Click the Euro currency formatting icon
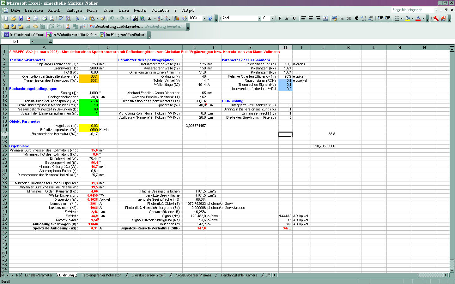 [x=356, y=18]
